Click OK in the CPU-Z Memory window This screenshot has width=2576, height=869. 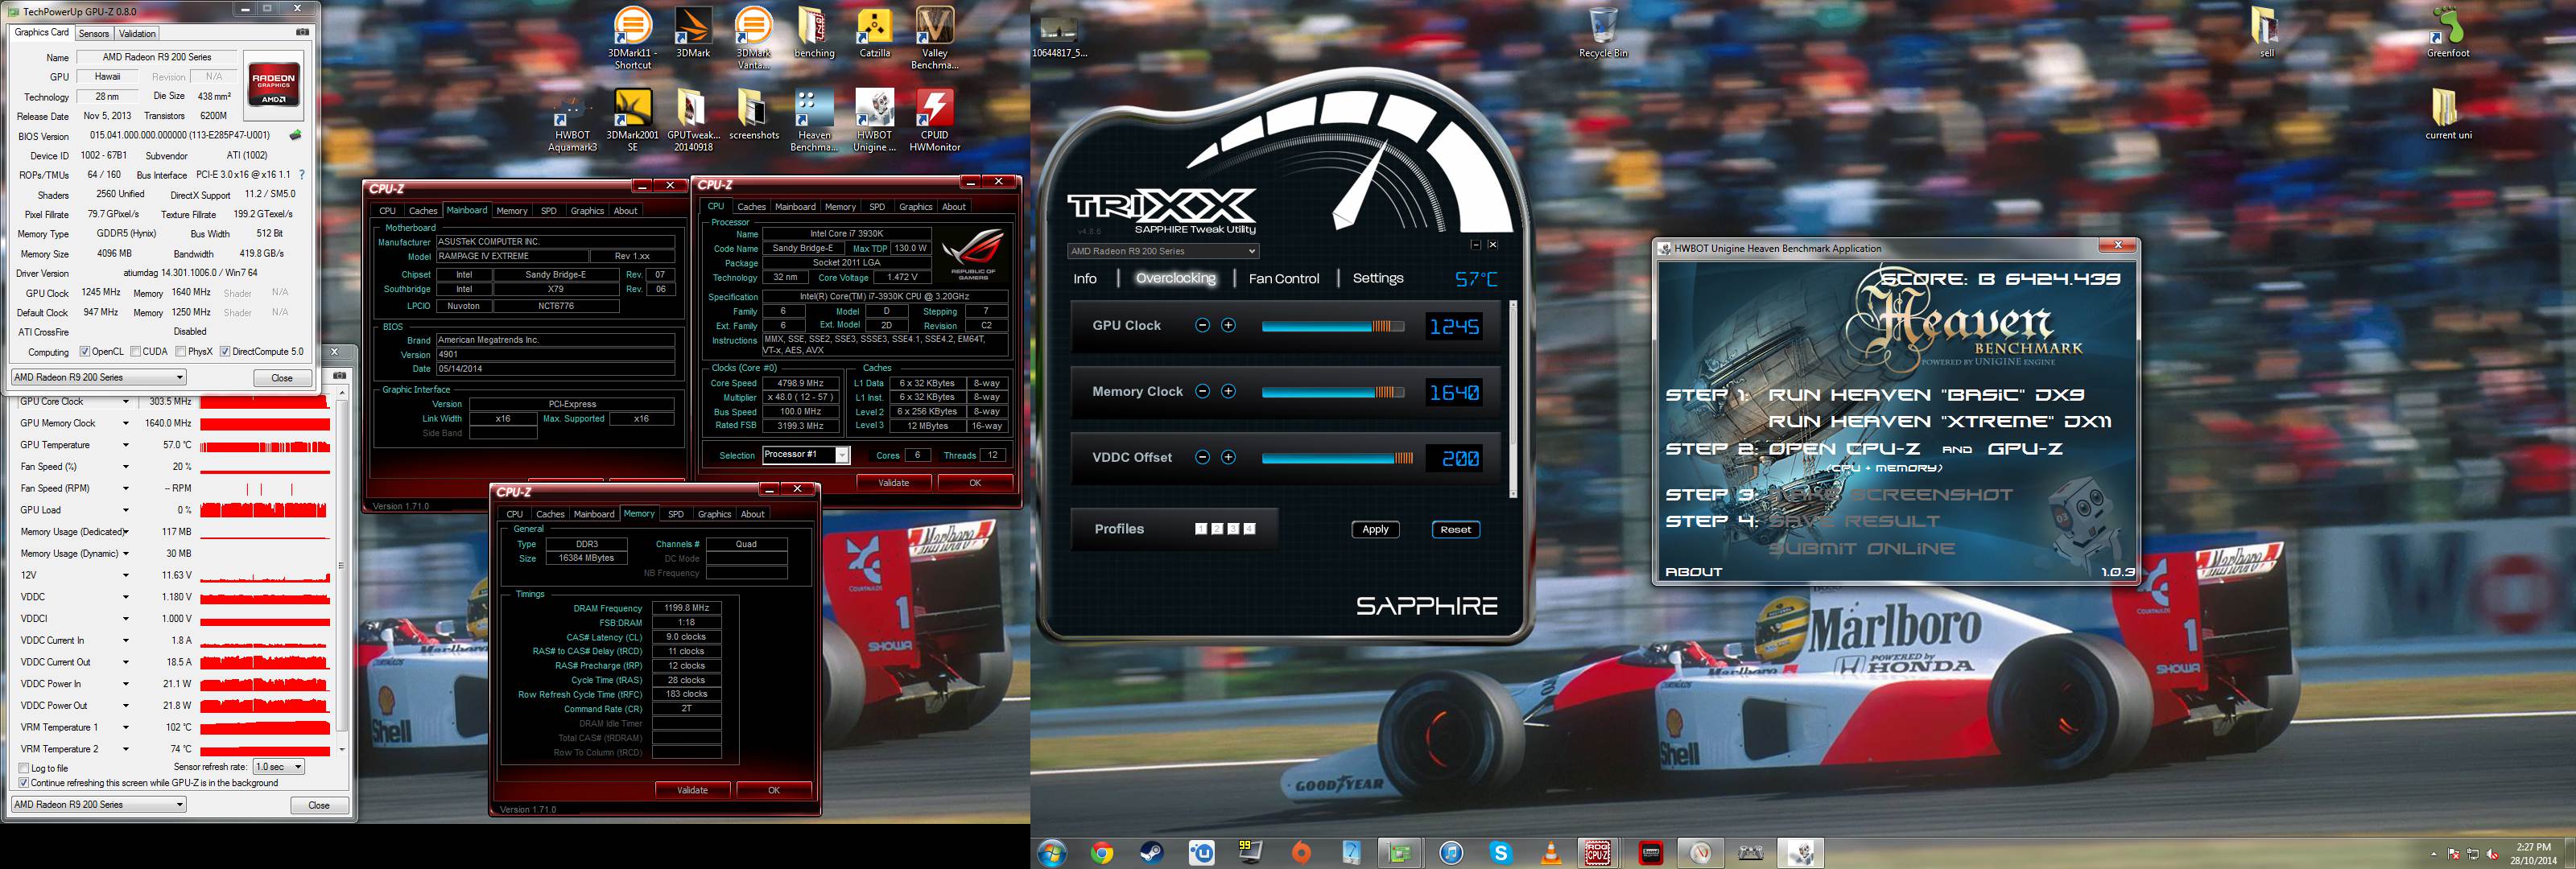[773, 790]
